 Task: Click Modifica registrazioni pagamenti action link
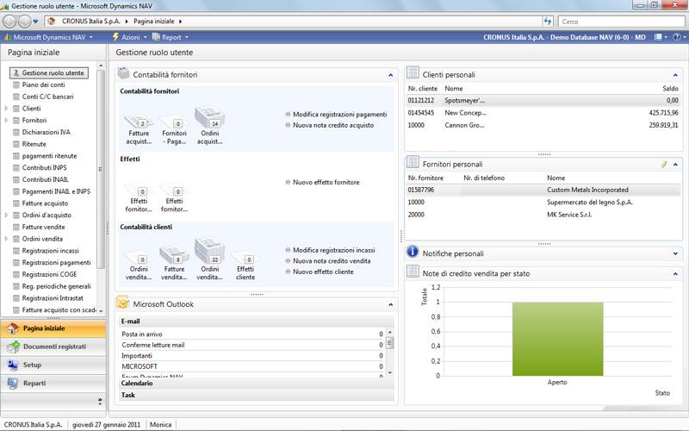coord(339,114)
